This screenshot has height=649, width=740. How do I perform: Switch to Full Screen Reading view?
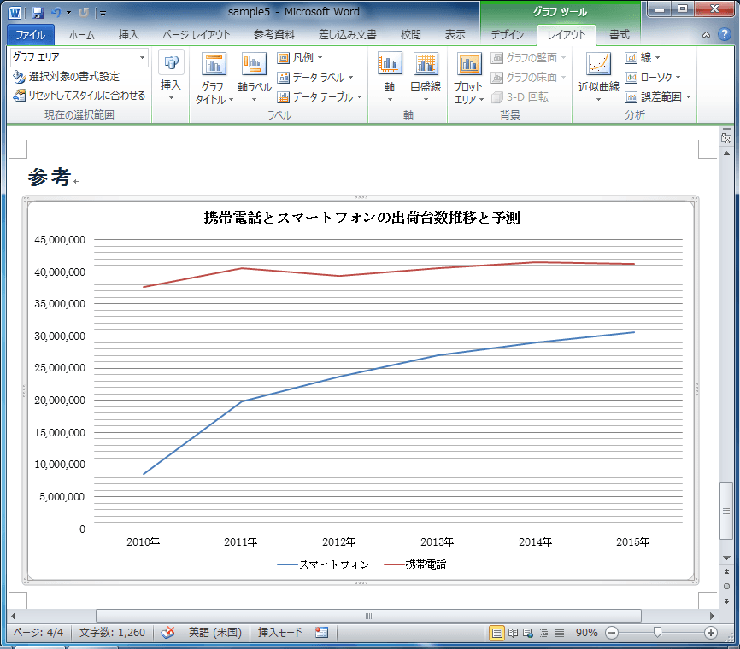pyautogui.click(x=513, y=633)
